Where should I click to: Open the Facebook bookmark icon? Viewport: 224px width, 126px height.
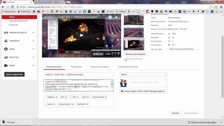(71, 12)
